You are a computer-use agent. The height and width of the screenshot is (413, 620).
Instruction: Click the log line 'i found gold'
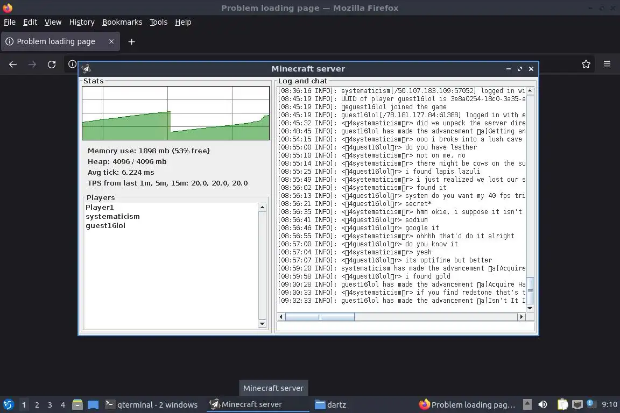(x=364, y=276)
